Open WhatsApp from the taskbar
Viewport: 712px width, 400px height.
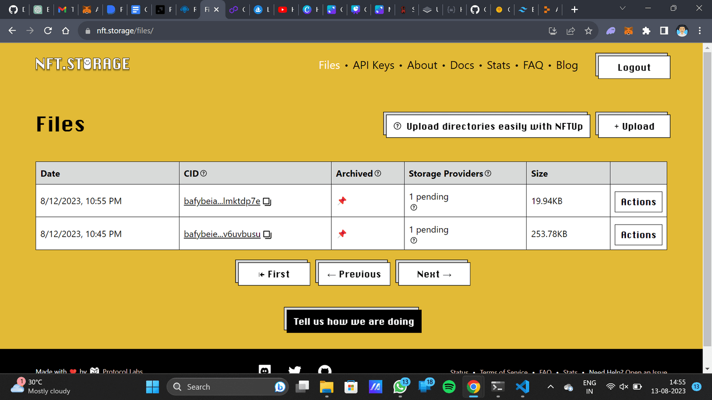click(400, 387)
